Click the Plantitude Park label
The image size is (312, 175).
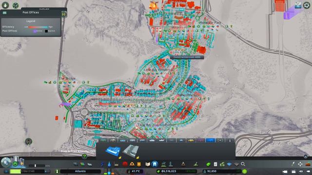point(210,23)
